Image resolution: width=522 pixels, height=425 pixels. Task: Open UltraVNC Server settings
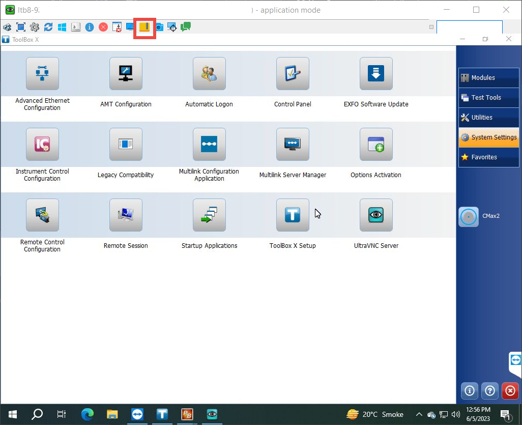click(x=376, y=215)
